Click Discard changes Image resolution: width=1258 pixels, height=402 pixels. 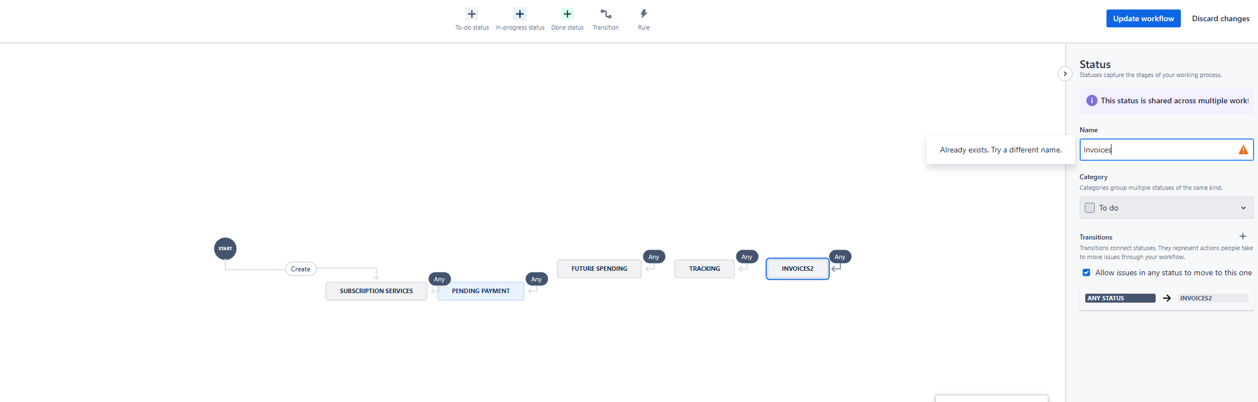tap(1221, 18)
